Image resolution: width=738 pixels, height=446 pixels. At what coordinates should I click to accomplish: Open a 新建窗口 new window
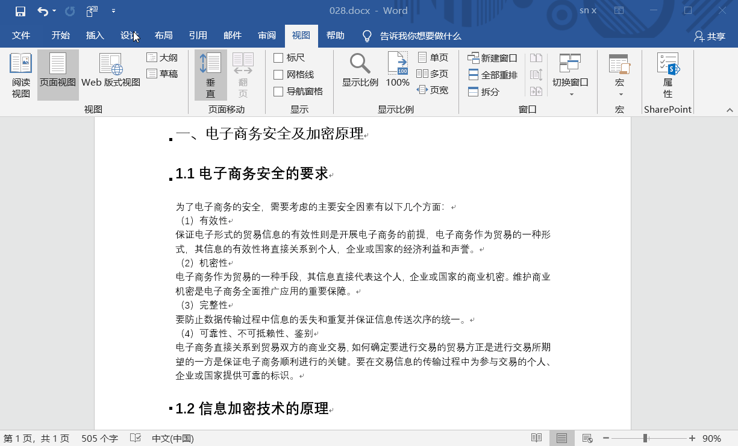492,58
